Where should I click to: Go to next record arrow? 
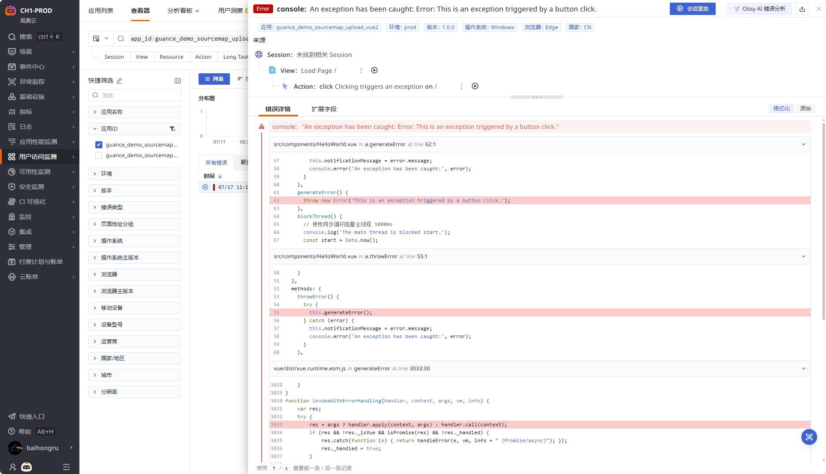pyautogui.click(x=286, y=468)
